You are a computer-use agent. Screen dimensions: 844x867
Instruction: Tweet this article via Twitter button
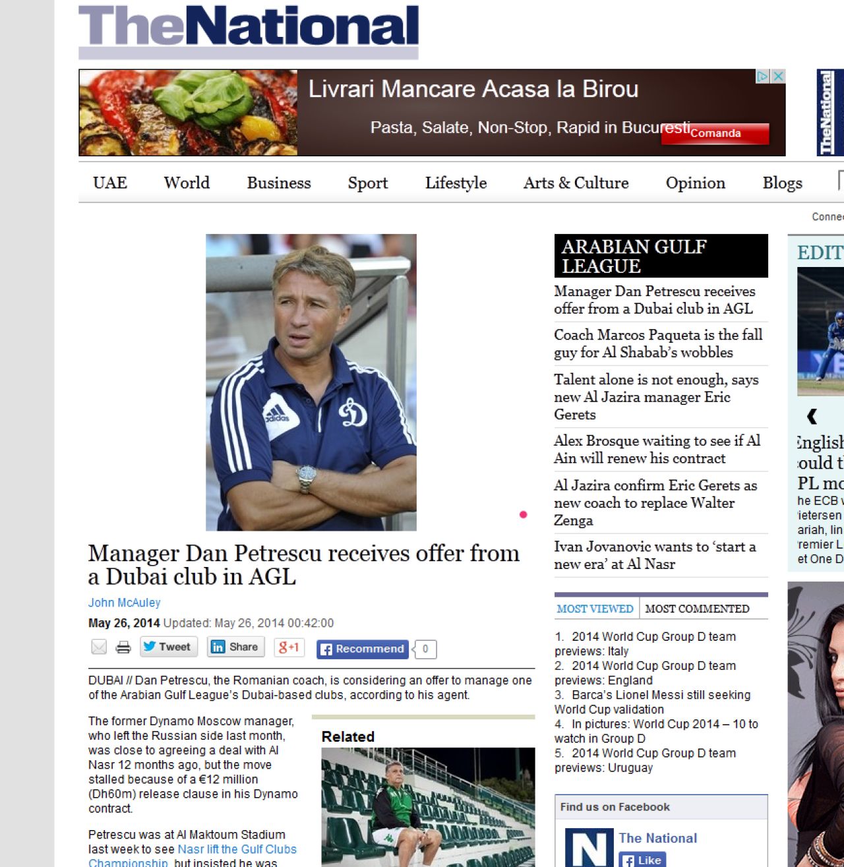tap(169, 647)
